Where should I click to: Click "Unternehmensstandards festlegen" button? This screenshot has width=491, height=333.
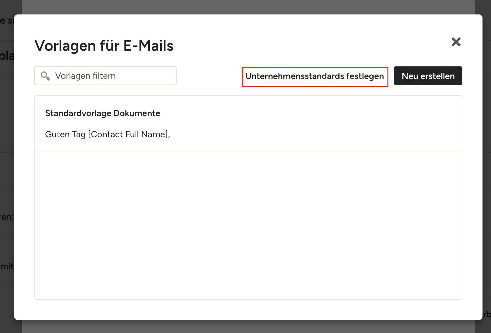(315, 76)
